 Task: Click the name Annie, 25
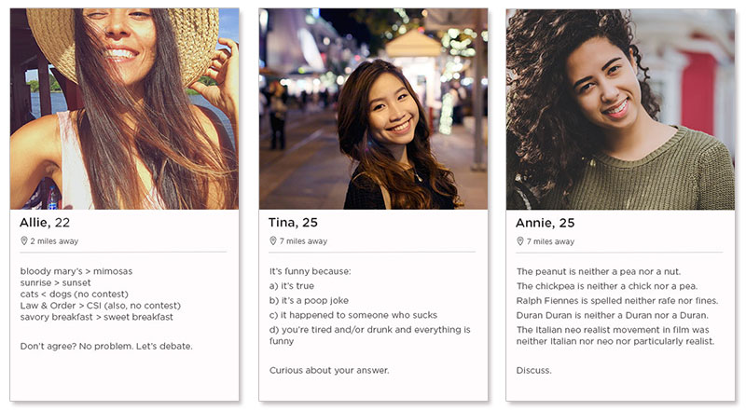click(546, 223)
